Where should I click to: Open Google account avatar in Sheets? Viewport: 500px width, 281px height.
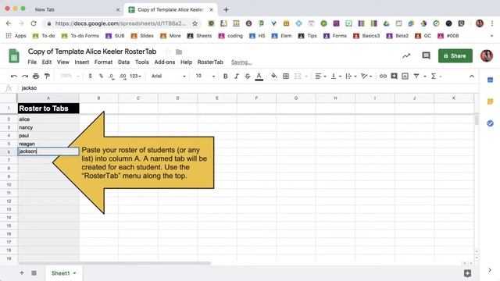point(487,55)
